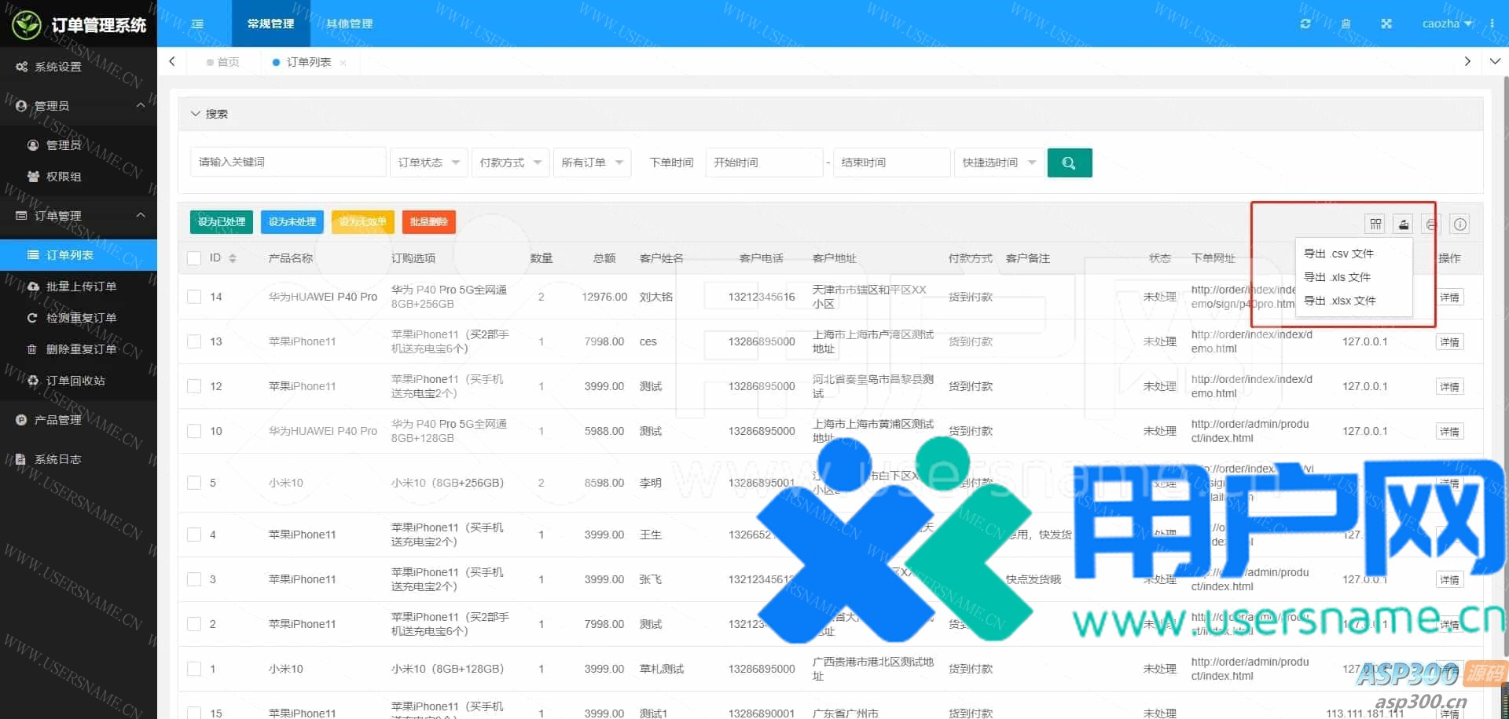
Task: Click the 开始时间 date field
Action: (x=764, y=162)
